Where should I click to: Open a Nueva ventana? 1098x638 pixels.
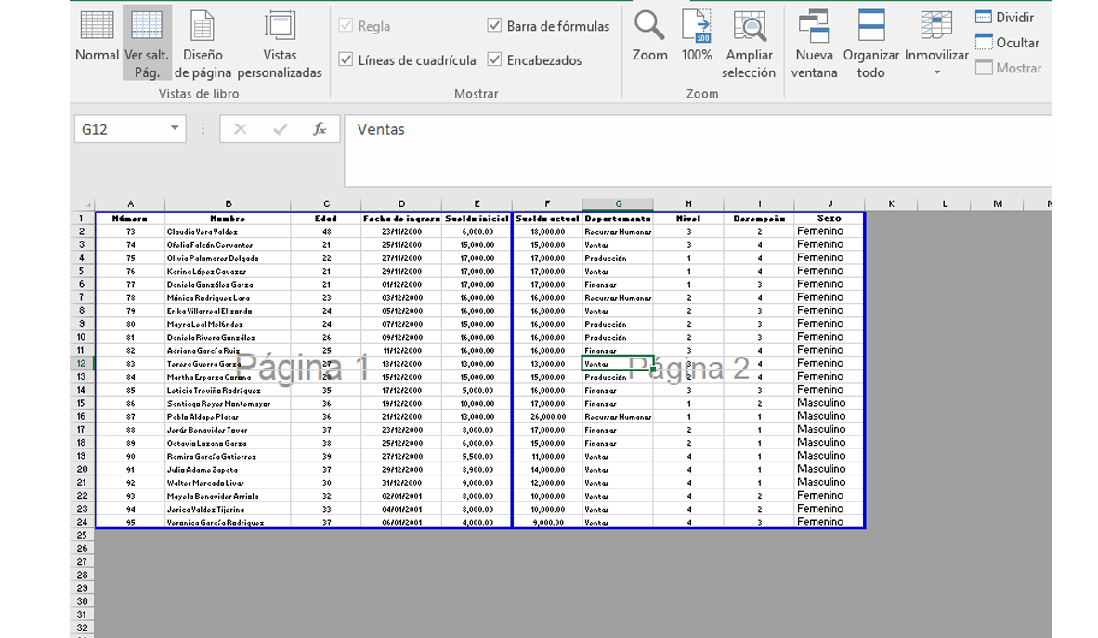pos(814,44)
